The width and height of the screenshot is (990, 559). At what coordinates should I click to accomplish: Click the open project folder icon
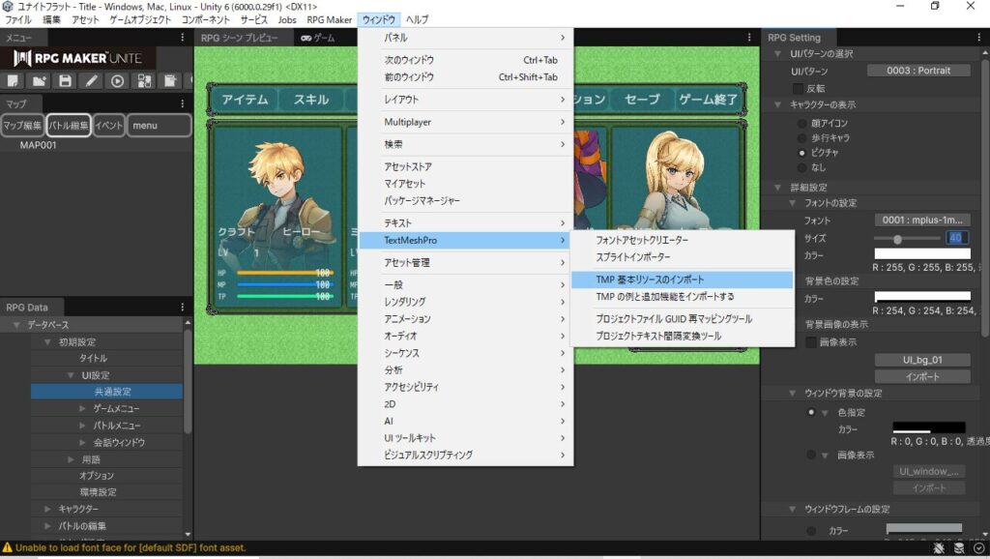point(39,81)
